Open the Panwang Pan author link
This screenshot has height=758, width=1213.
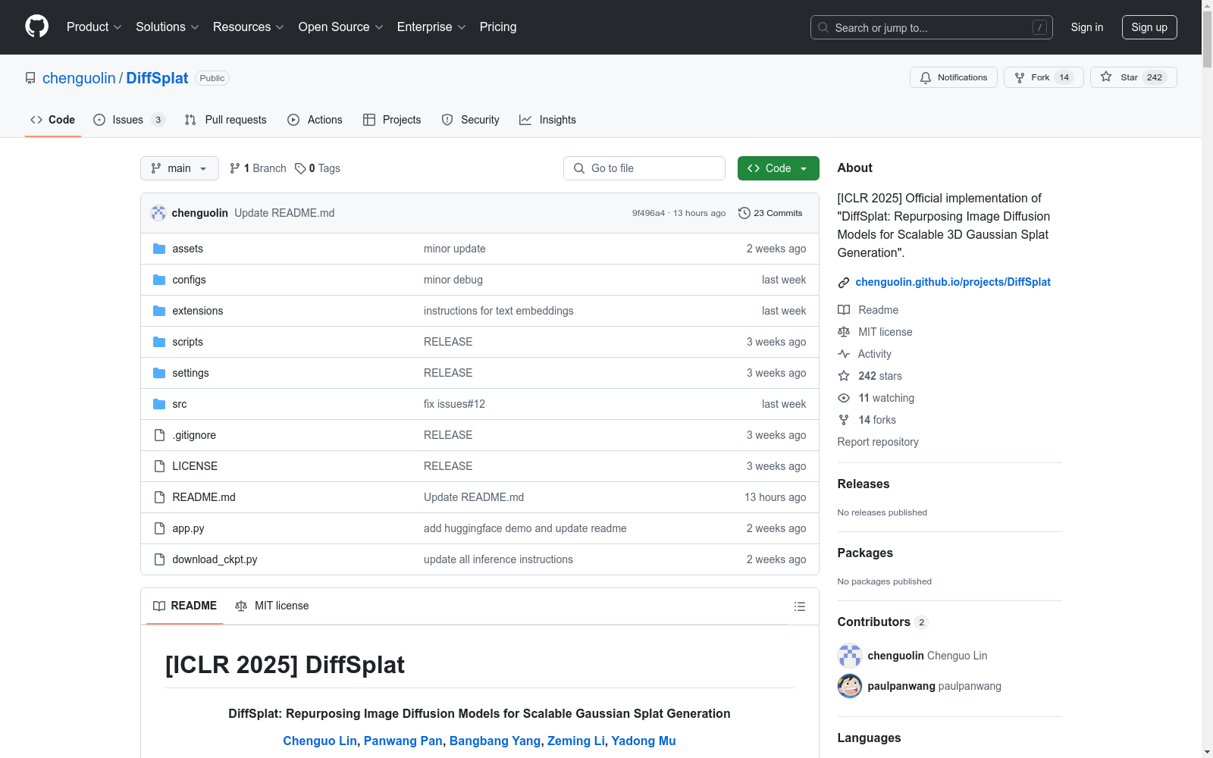click(x=403, y=741)
